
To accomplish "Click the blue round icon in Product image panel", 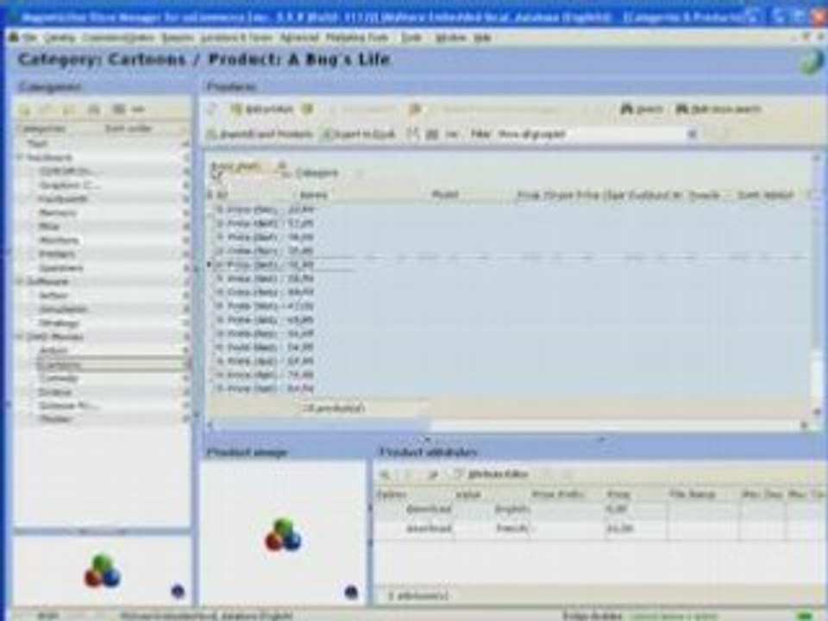I will [351, 592].
